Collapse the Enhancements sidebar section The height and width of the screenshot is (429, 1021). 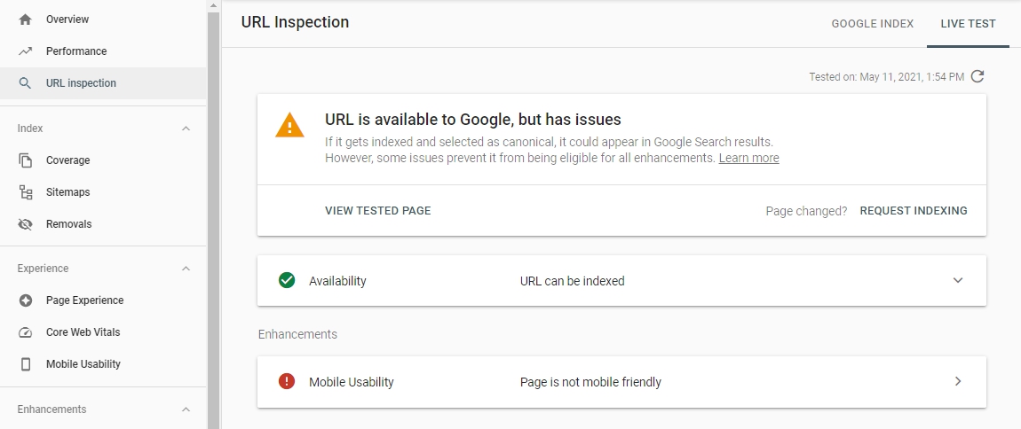click(186, 409)
